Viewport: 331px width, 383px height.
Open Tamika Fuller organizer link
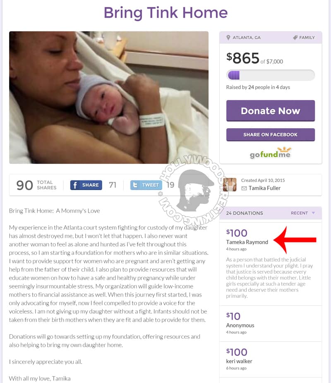(x=264, y=188)
